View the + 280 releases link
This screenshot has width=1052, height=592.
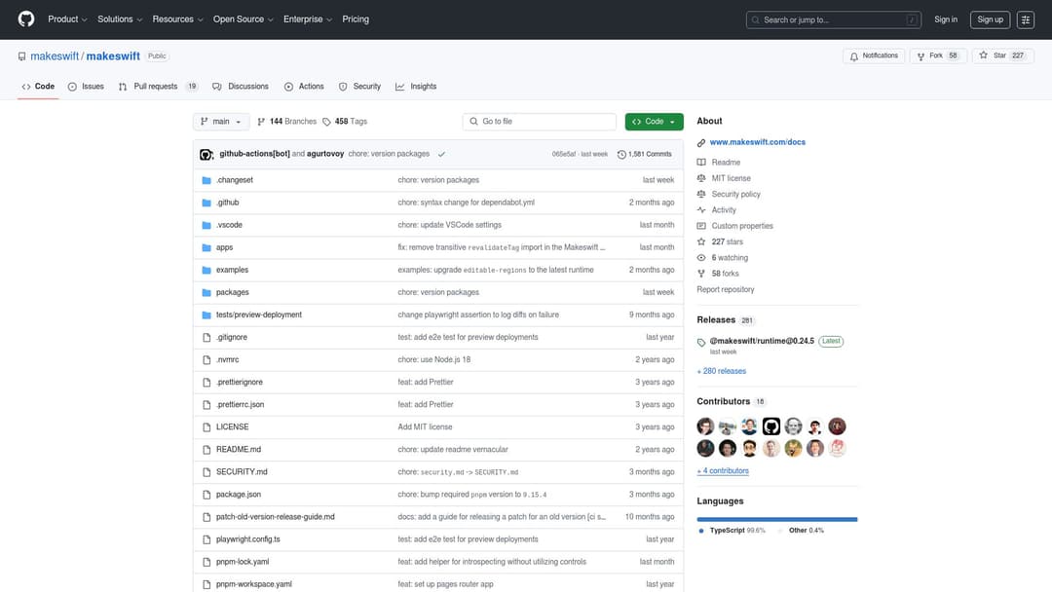pos(721,371)
